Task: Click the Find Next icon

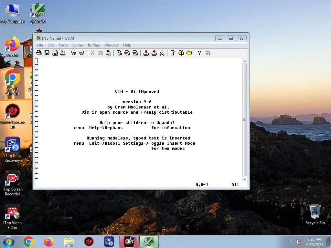Action: tap(127, 53)
